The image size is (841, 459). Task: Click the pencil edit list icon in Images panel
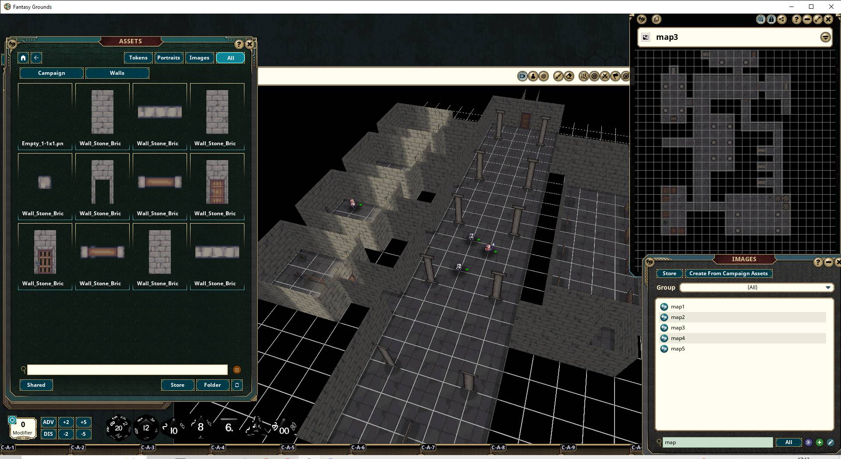(830, 442)
